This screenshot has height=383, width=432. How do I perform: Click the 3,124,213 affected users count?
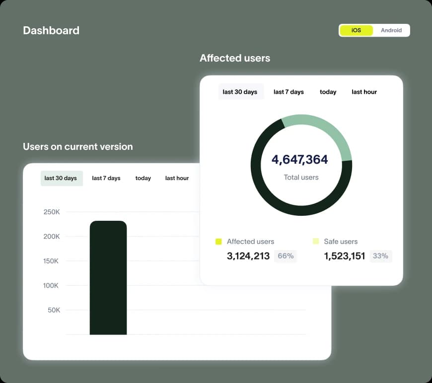point(248,256)
